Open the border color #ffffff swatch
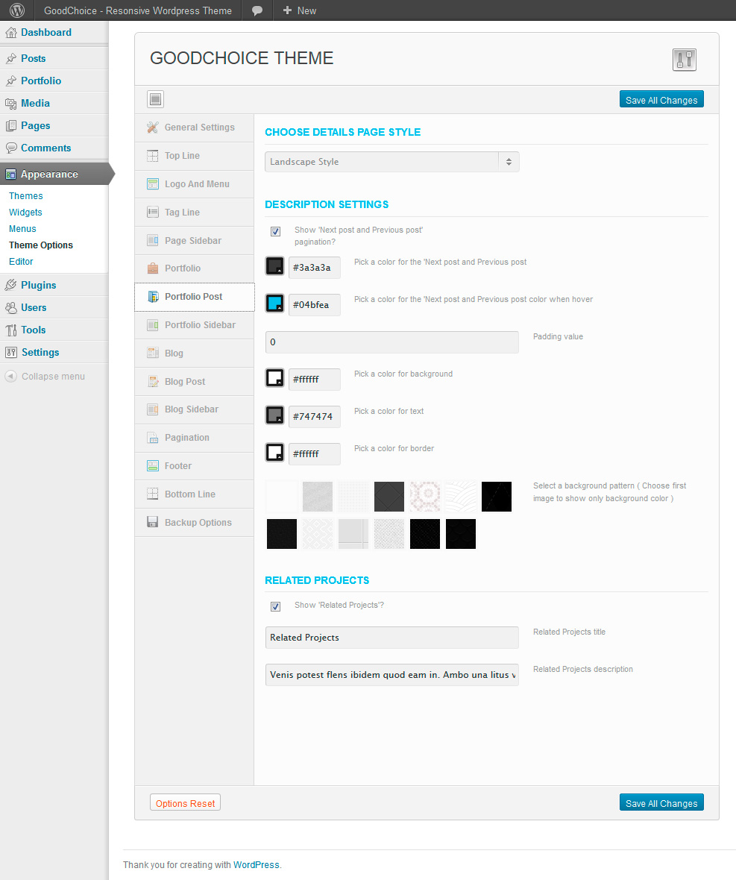The image size is (736, 880). pos(275,453)
